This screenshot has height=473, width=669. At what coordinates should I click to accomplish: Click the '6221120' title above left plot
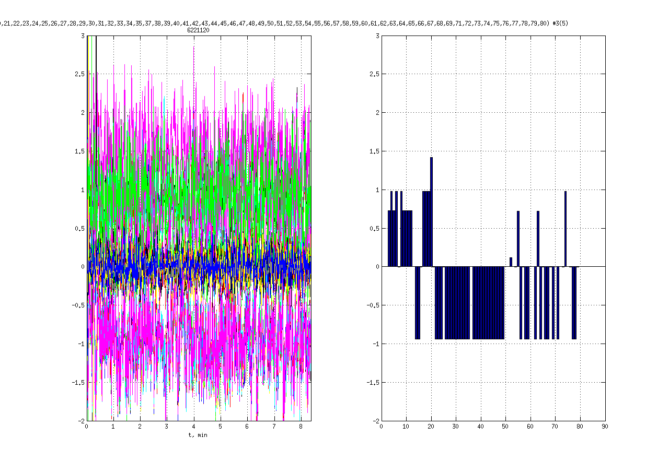[198, 31]
